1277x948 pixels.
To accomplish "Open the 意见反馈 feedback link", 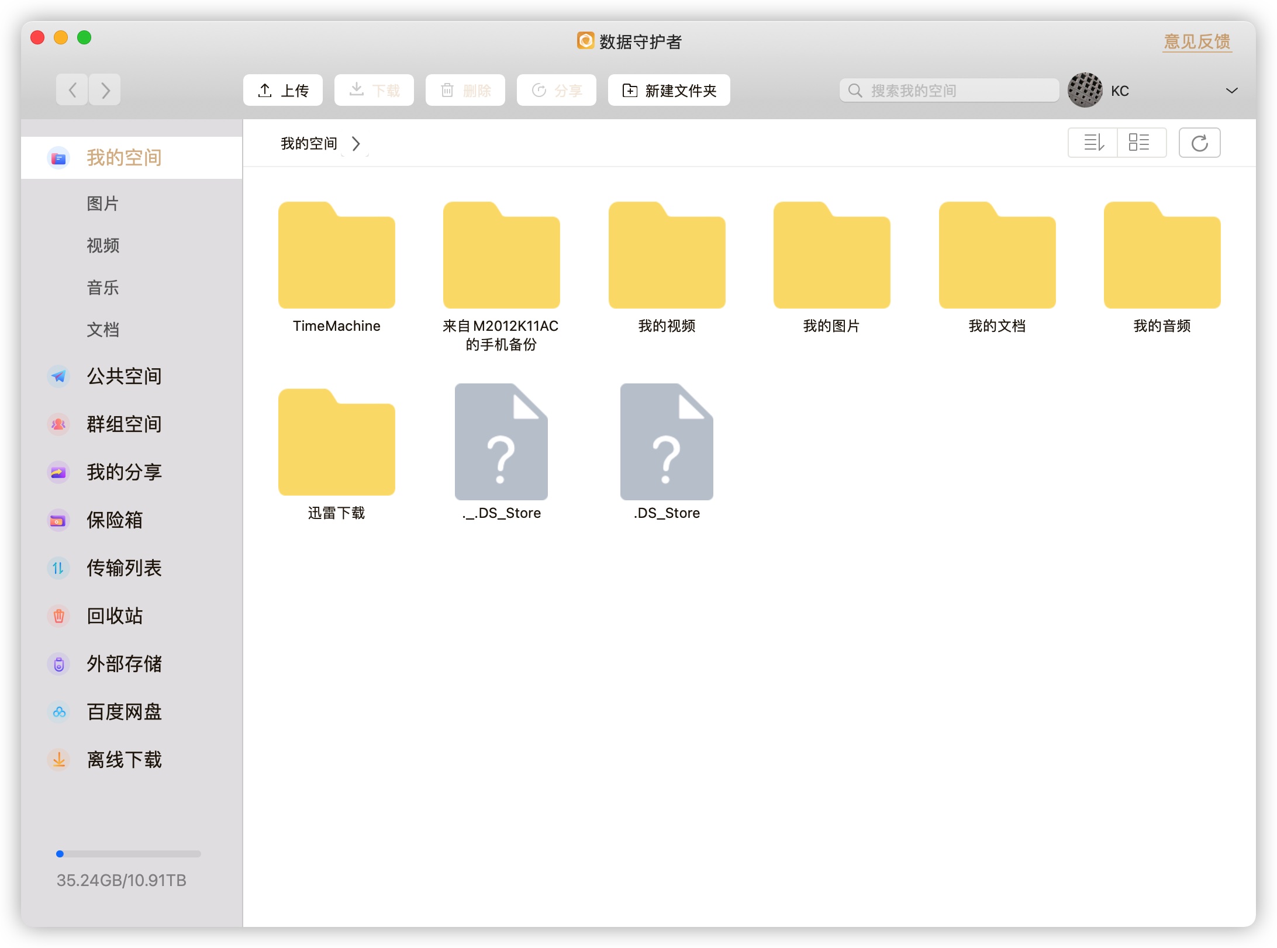I will click(1196, 41).
